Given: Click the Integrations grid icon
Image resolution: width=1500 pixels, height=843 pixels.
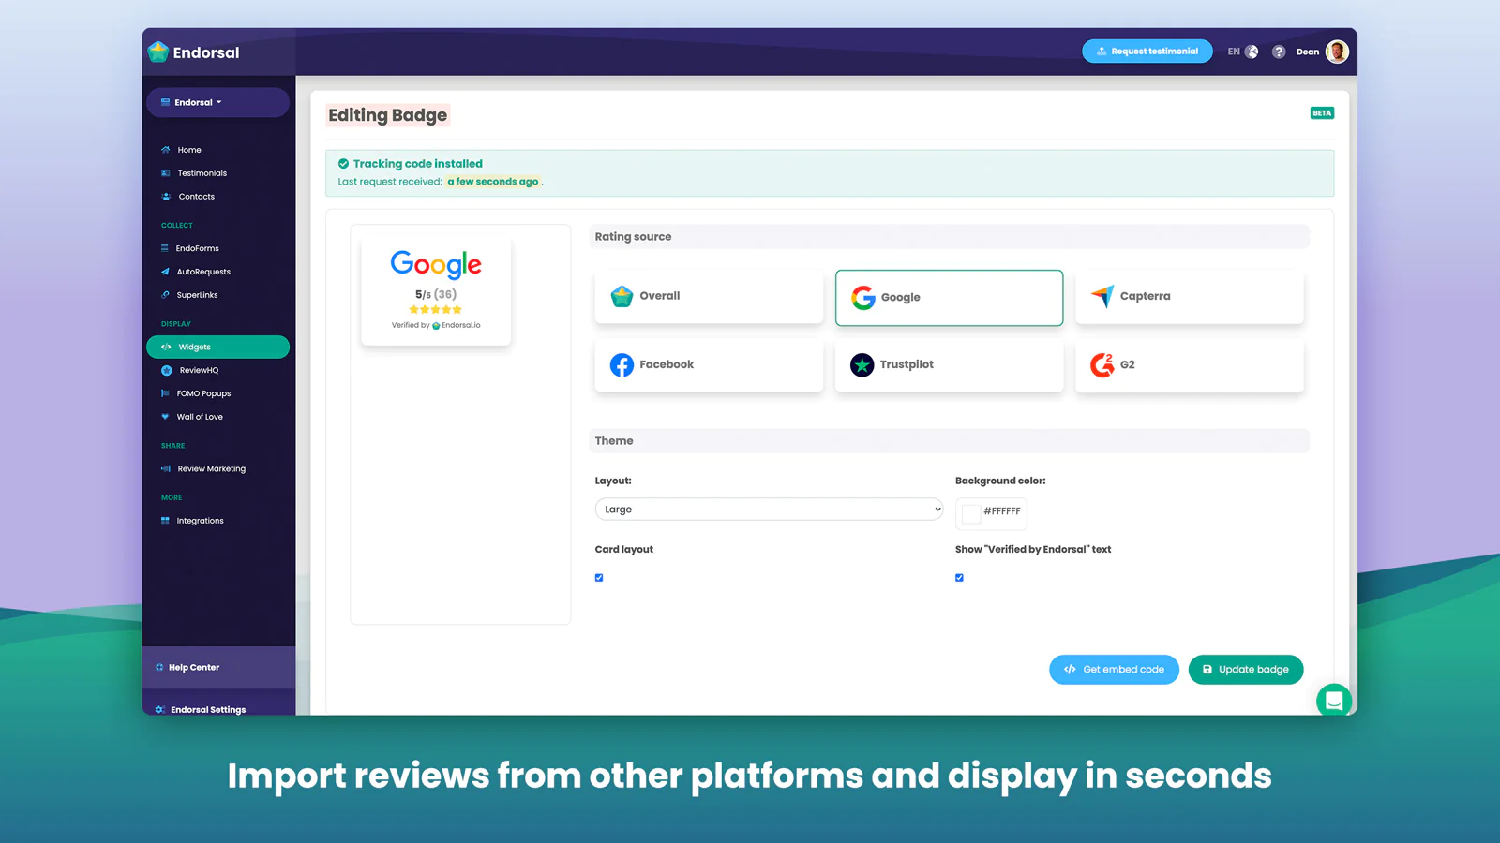Looking at the screenshot, I should (x=165, y=521).
